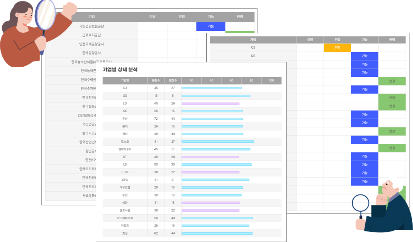The width and height of the screenshot is (413, 242).
Task: Click the 삼성 company name
Action: click(125, 134)
